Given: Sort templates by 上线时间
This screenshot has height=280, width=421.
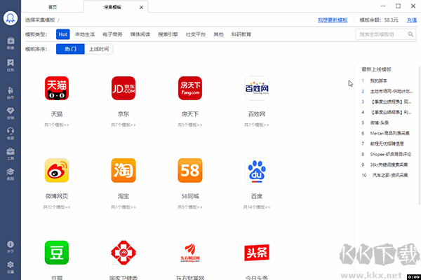Looking at the screenshot, I should pyautogui.click(x=99, y=49).
